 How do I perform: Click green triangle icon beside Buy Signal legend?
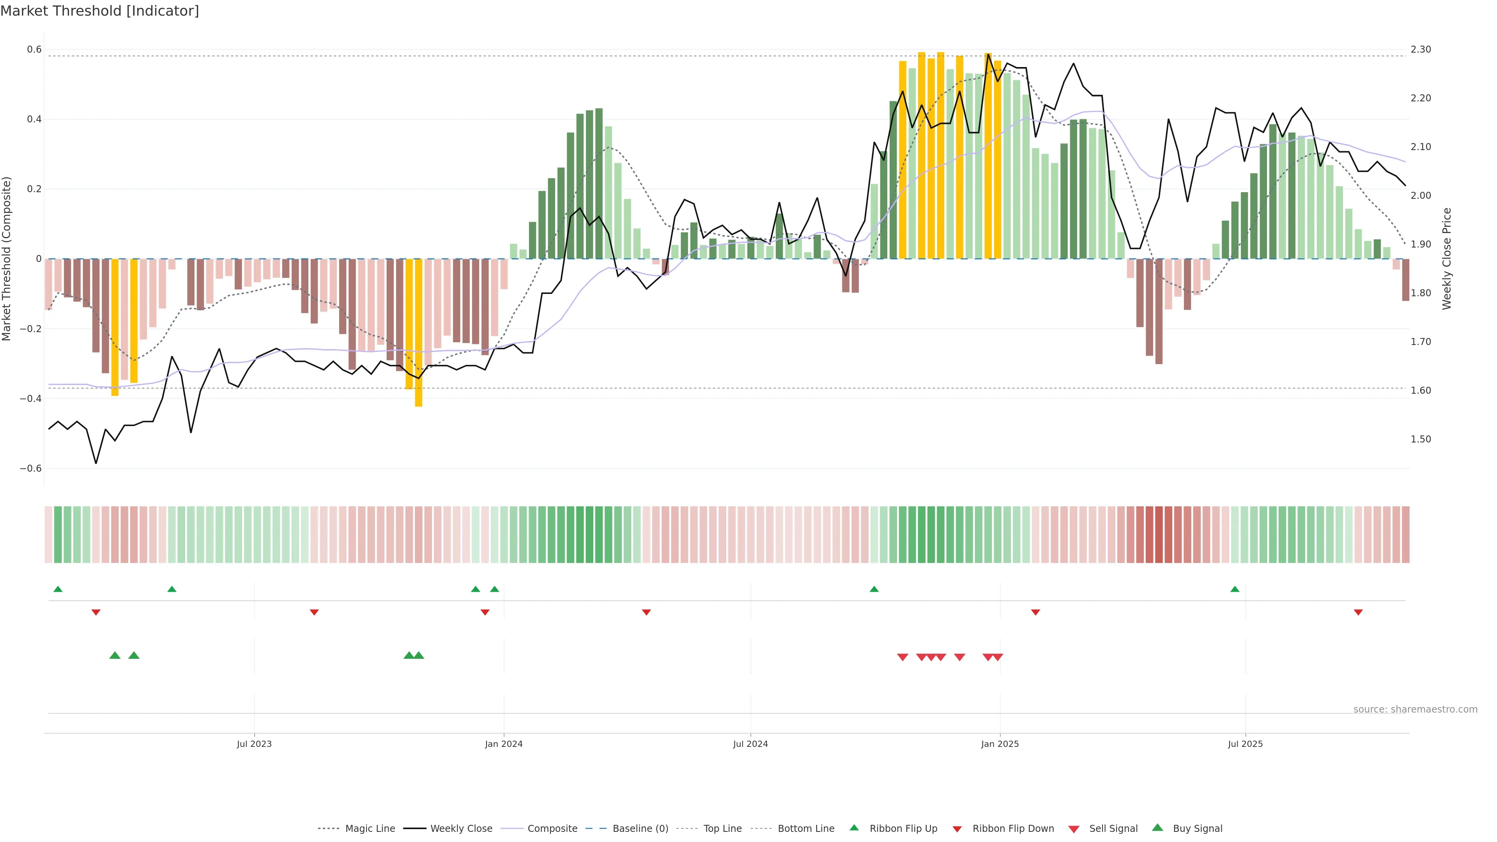click(1157, 828)
